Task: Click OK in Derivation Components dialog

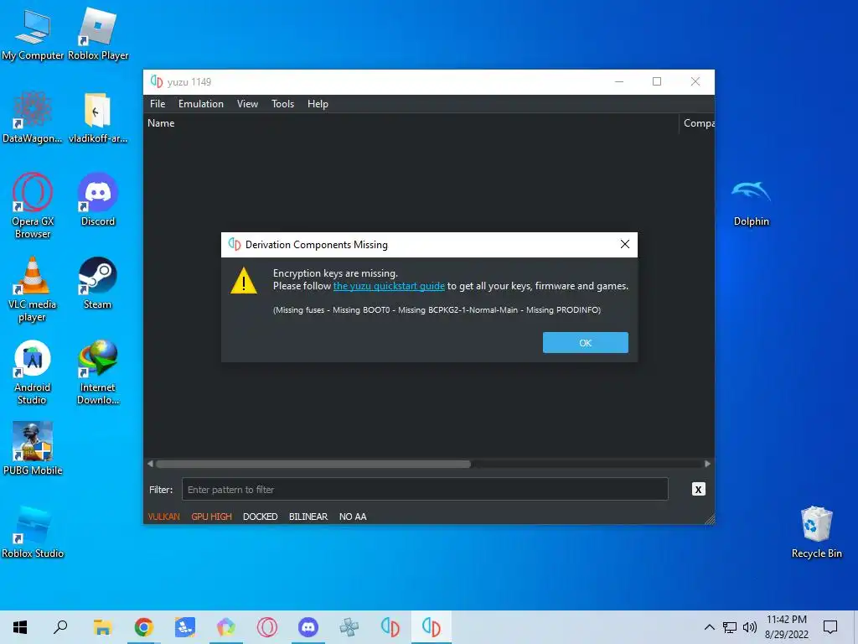Action: 585,343
